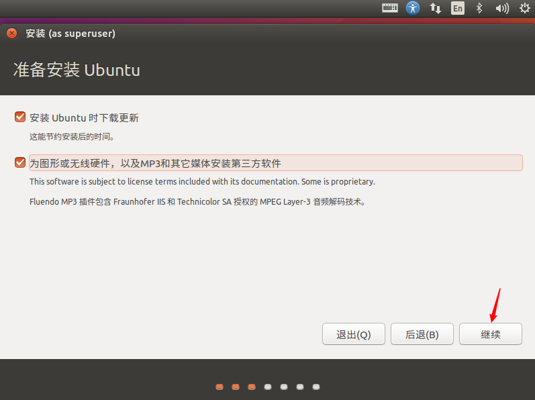Click the 继续 button
535x400 pixels.
click(491, 334)
